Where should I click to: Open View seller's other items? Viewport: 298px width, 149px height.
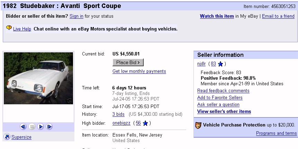click(224, 112)
